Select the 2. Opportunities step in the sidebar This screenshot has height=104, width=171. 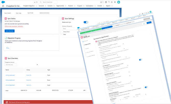[87, 44]
